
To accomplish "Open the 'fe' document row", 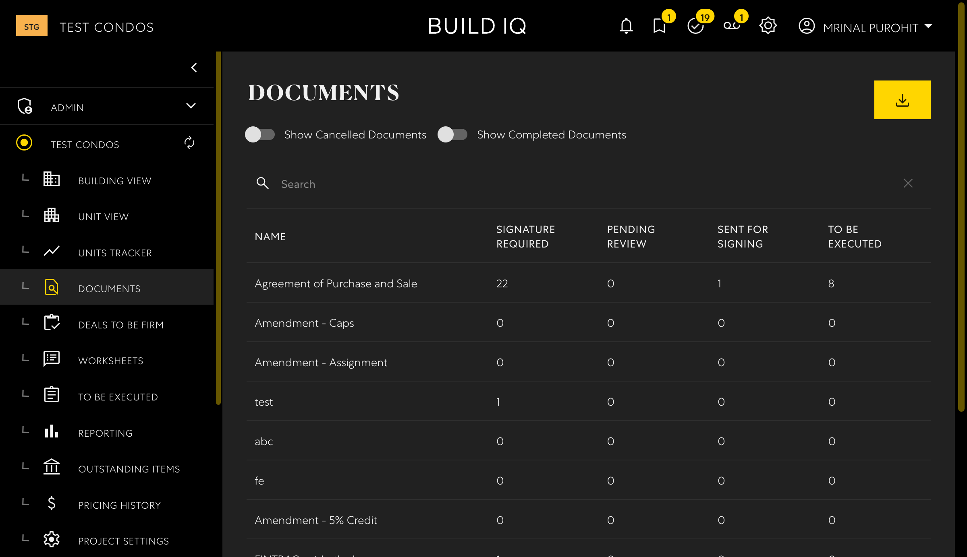I will click(x=588, y=480).
